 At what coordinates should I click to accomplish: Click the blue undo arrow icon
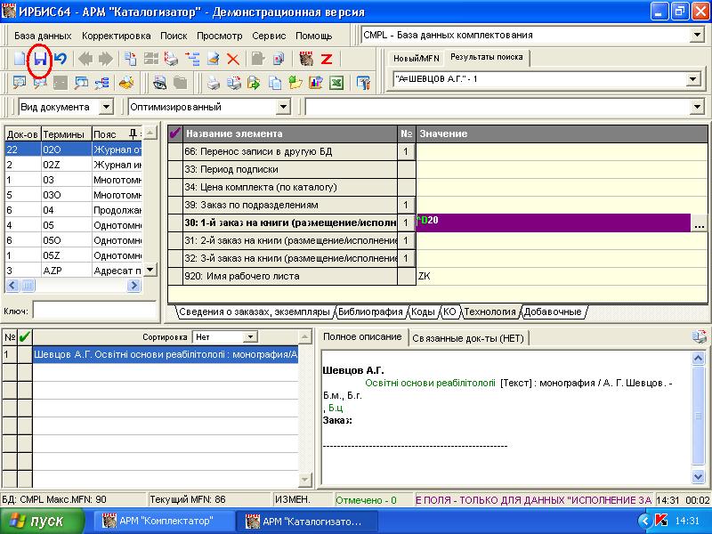point(60,60)
